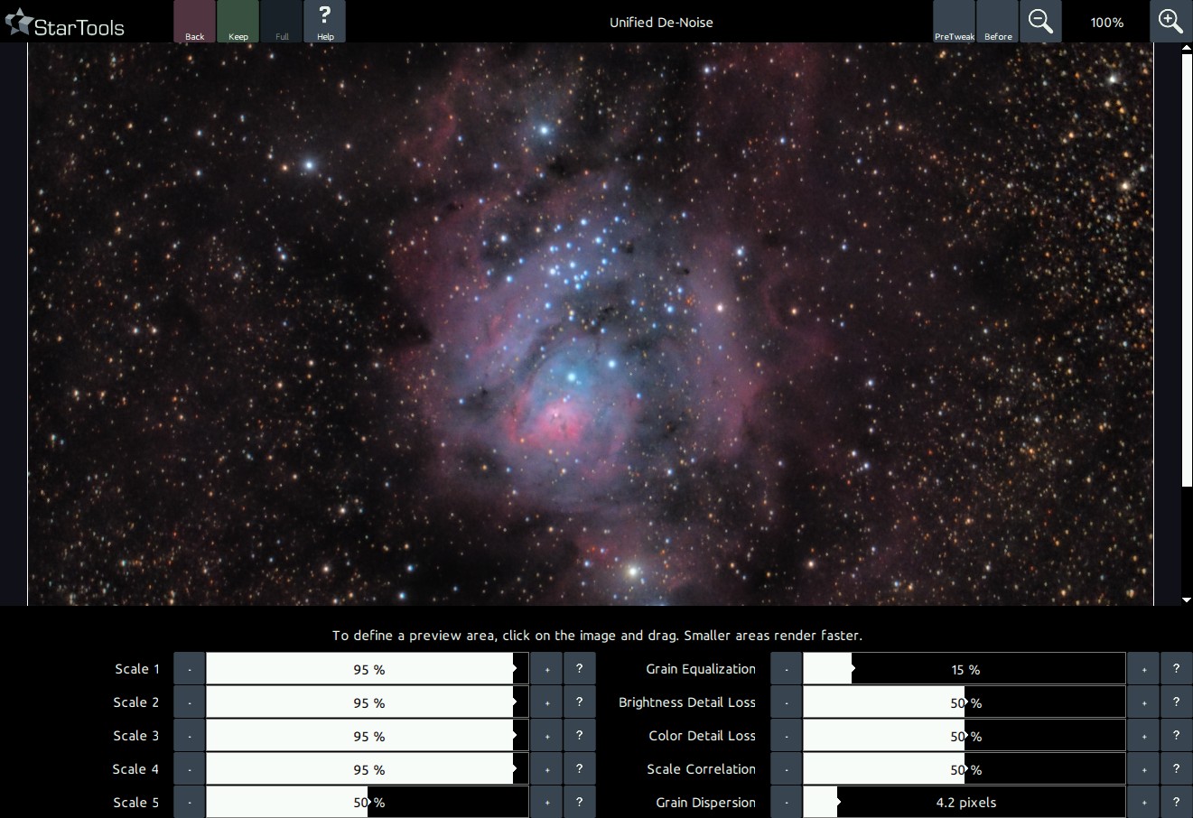This screenshot has height=818, width=1193.
Task: Increase the Scale 5 value
Action: point(547,803)
